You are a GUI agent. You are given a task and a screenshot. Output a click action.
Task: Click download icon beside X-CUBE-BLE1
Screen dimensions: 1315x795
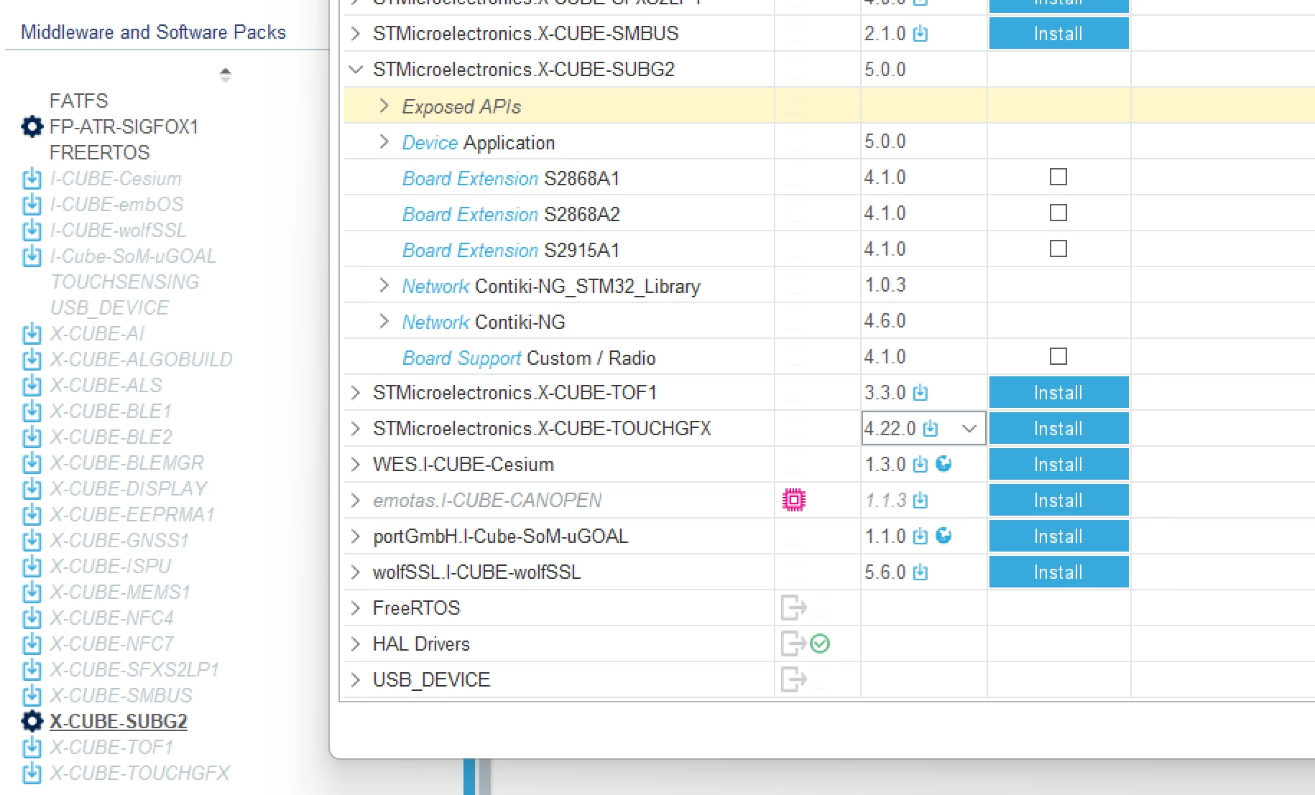tap(32, 411)
